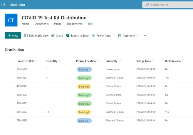Open Bulk Release column dropdown
193x135 pixels.
pyautogui.click(x=183, y=61)
